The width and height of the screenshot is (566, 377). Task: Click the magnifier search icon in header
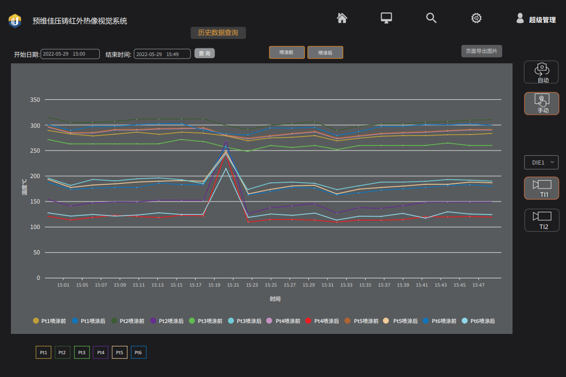(x=431, y=18)
